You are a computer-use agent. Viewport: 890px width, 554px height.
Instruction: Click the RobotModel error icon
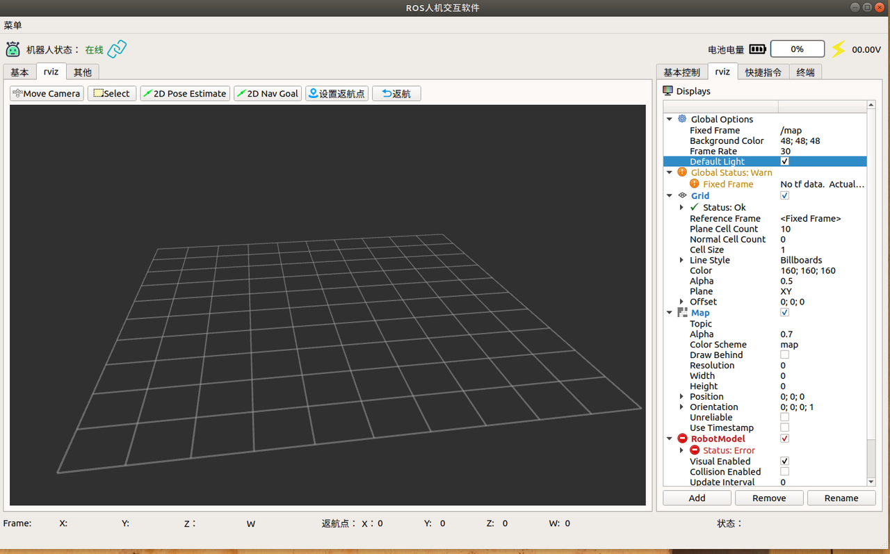(x=682, y=439)
